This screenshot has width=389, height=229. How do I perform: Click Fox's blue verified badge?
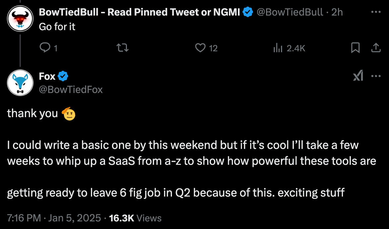(x=63, y=76)
